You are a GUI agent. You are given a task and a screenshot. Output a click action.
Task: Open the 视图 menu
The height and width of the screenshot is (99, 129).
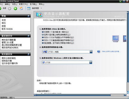click(15, 4)
